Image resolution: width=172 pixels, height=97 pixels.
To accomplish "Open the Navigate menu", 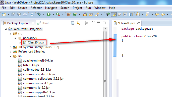I will [51, 8].
